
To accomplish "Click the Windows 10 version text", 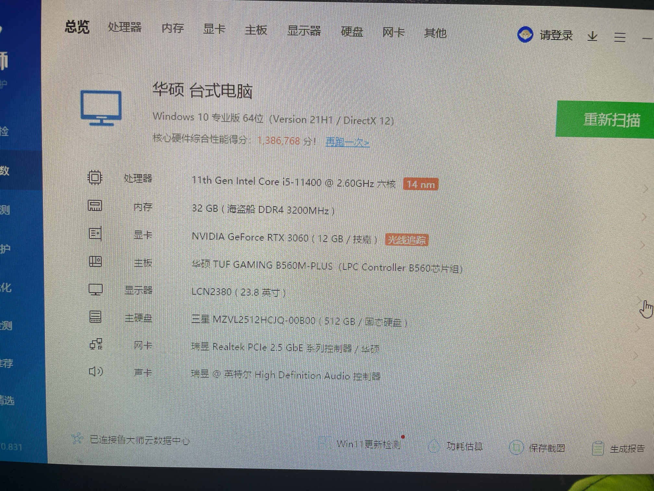I will (x=273, y=119).
